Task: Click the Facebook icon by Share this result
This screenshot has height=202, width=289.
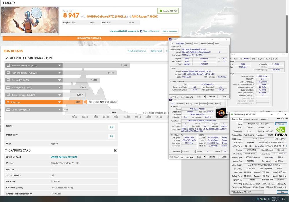Action: coord(141,31)
